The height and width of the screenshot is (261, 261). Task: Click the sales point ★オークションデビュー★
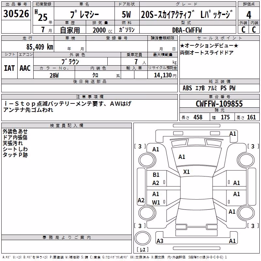coord(209,45)
